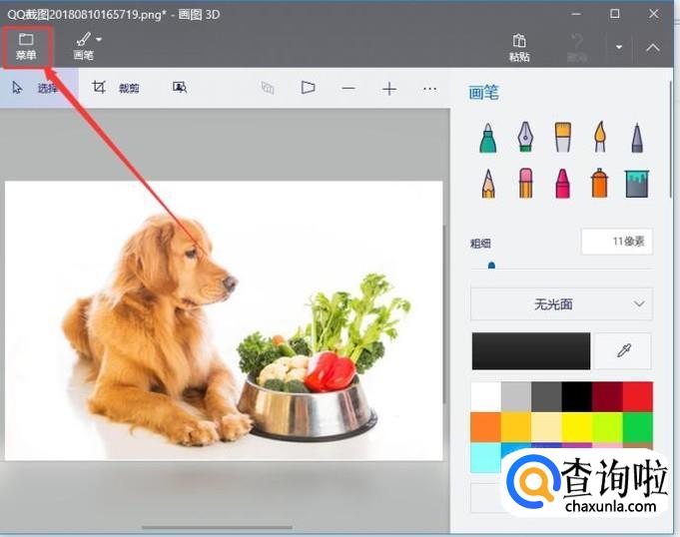This screenshot has width=680, height=537.
Task: Zoom out with the minus icon
Action: click(348, 88)
